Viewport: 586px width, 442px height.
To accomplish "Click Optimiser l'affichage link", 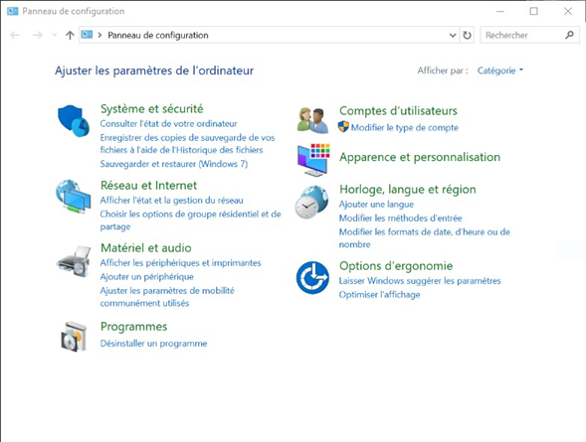I will click(x=380, y=295).
